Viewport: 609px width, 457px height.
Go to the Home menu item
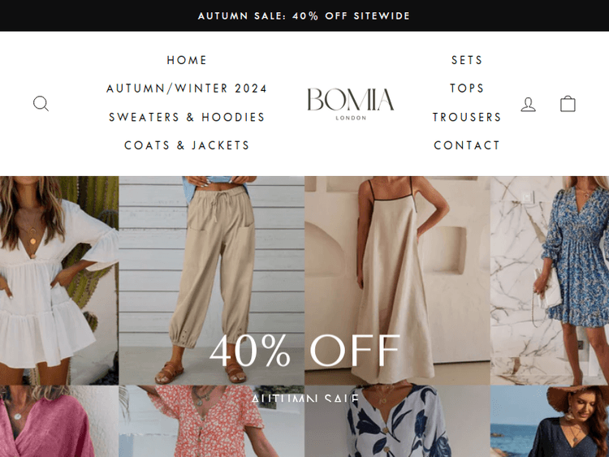pyautogui.click(x=187, y=60)
